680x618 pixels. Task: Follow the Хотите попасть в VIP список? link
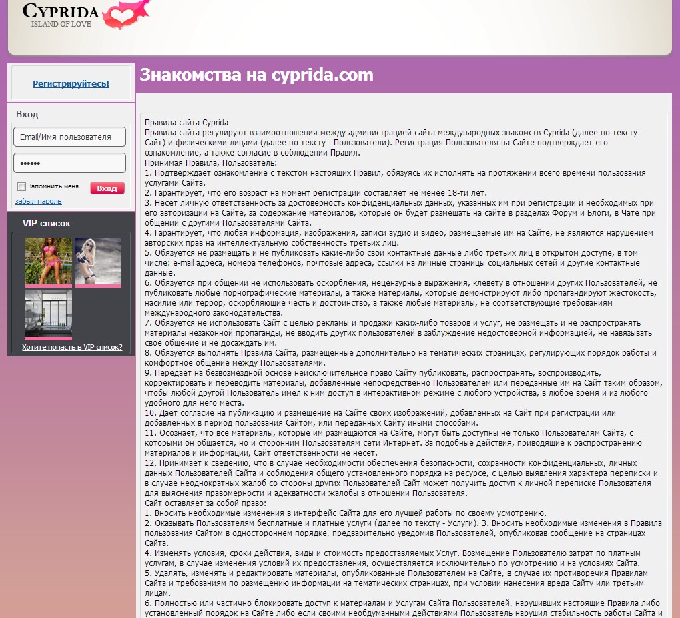click(72, 347)
